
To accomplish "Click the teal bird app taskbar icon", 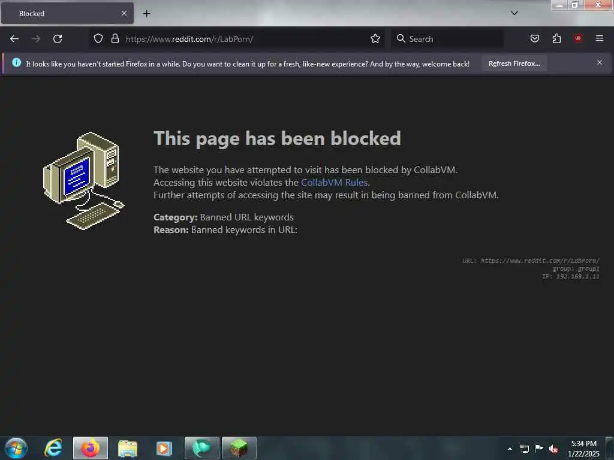I will click(x=201, y=448).
